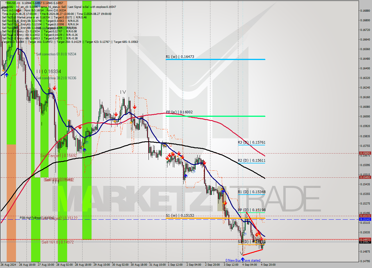Select the I V wave label
The height and width of the screenshot is (268, 372).
point(123,92)
